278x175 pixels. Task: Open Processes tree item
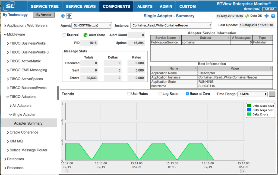pos(15,168)
